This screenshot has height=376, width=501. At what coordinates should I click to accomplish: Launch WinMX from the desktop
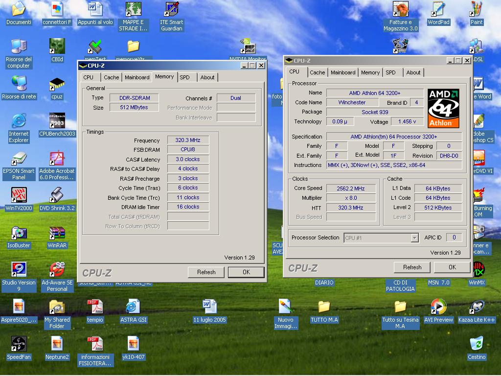tap(478, 270)
